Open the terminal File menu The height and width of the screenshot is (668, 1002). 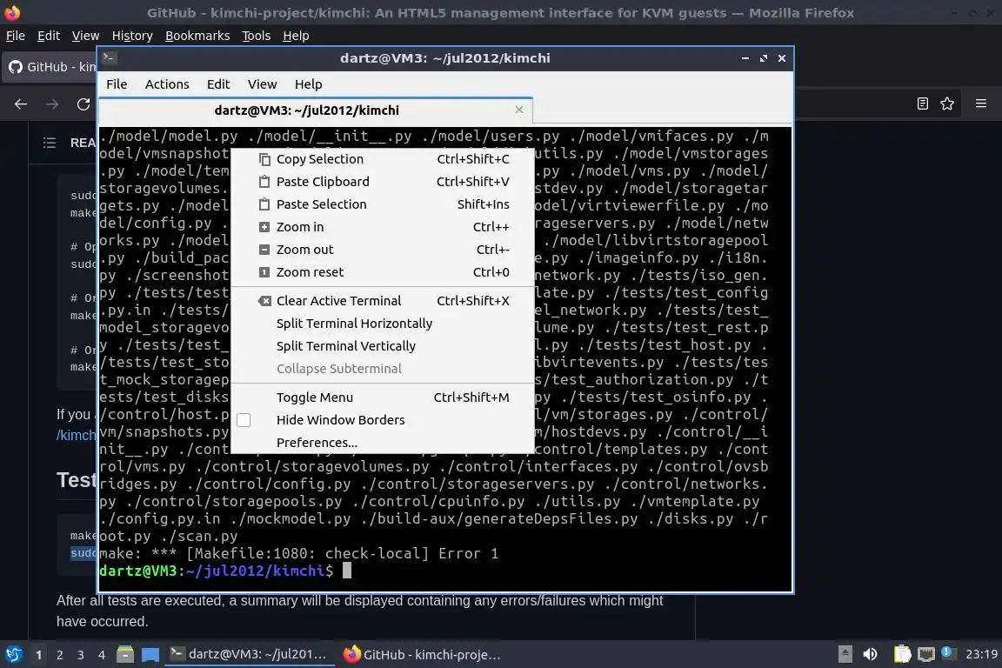point(117,84)
